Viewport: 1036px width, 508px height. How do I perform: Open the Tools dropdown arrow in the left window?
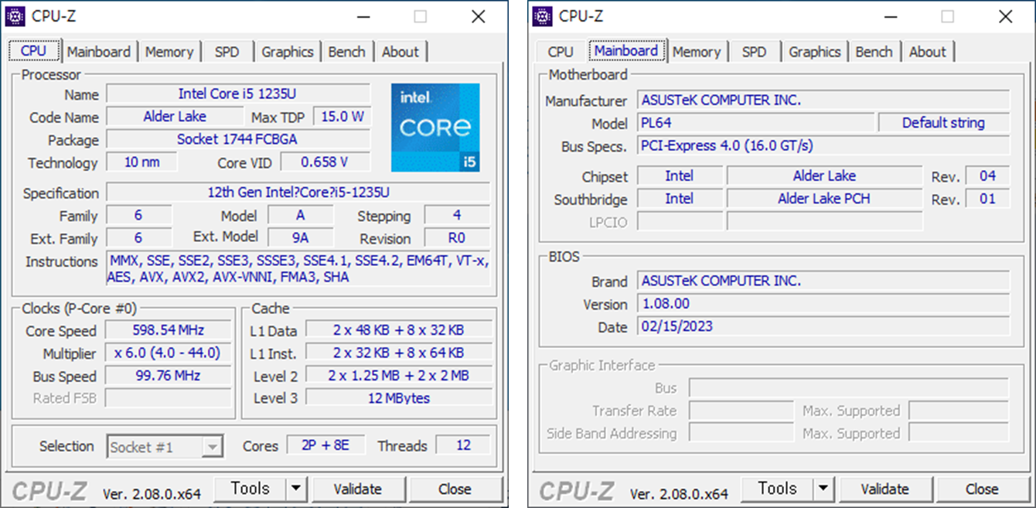296,489
